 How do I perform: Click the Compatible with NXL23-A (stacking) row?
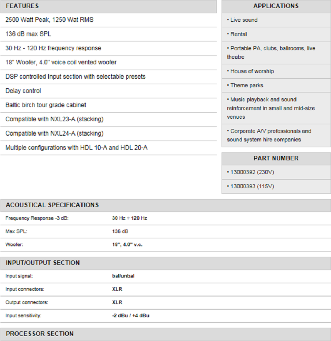(54, 119)
